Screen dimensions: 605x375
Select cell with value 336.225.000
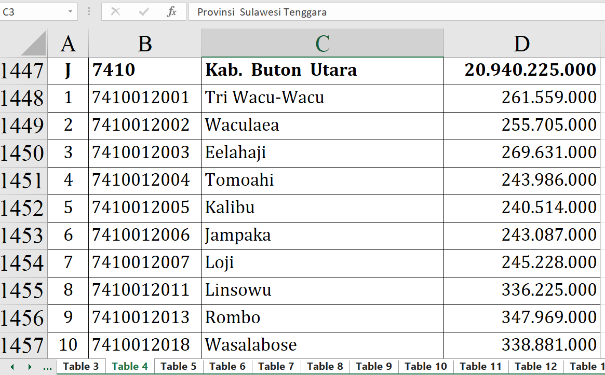tap(521, 289)
